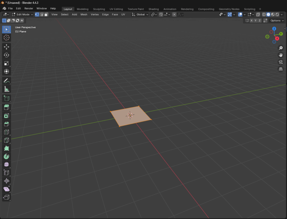Select the Edge Slide tool
The image size is (287, 219).
[x=6, y=173]
